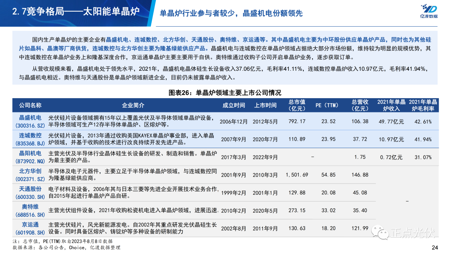
Task: Click the 总市值（亿元） column header
Action: click(x=297, y=105)
